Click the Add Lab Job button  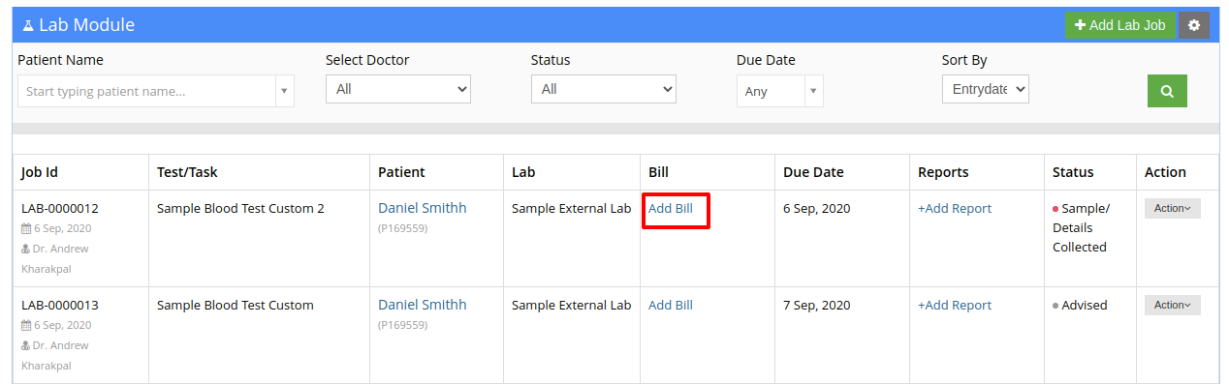pyautogui.click(x=1120, y=25)
